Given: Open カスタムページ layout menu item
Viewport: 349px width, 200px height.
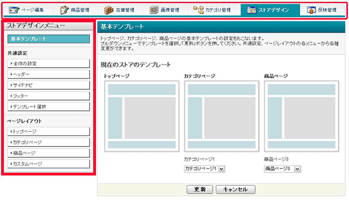Looking at the screenshot, I should [x=49, y=163].
